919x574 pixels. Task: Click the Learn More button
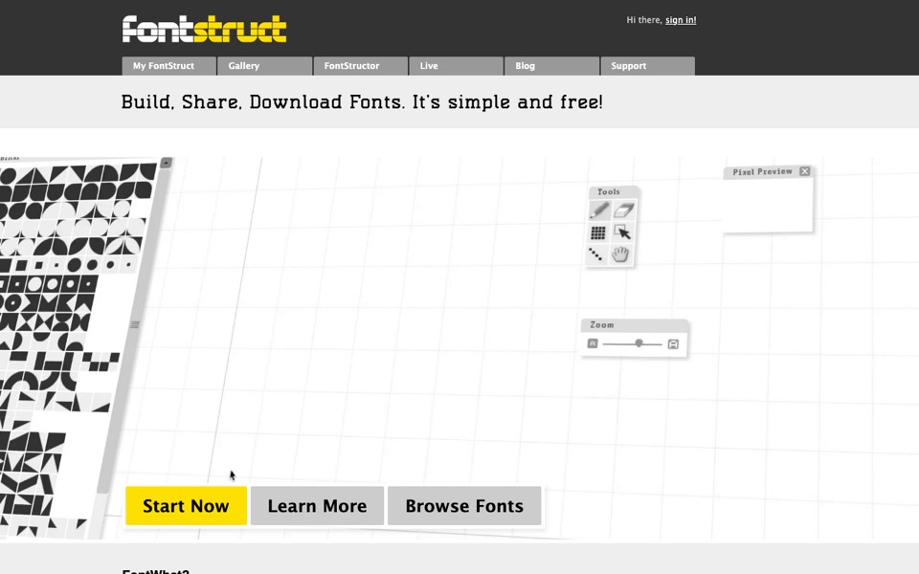point(317,505)
